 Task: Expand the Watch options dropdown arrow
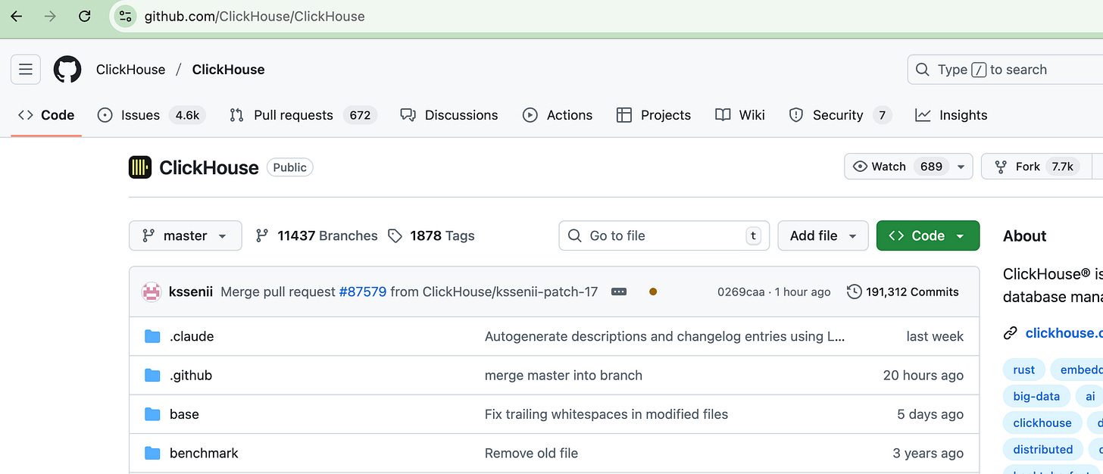click(x=961, y=167)
